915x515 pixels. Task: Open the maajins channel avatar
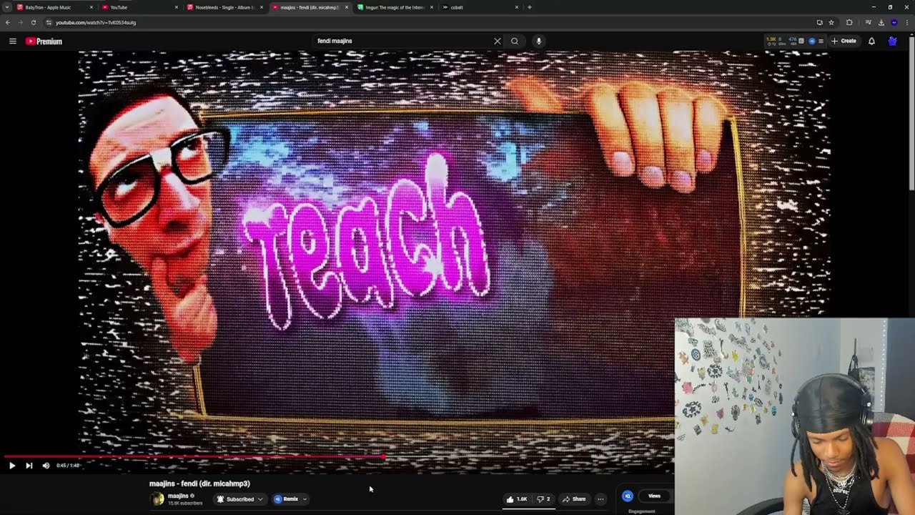tap(158, 499)
